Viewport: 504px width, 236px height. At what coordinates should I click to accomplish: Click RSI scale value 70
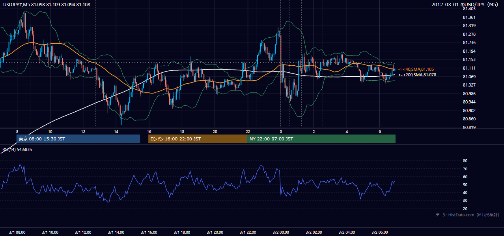[x=465, y=169]
